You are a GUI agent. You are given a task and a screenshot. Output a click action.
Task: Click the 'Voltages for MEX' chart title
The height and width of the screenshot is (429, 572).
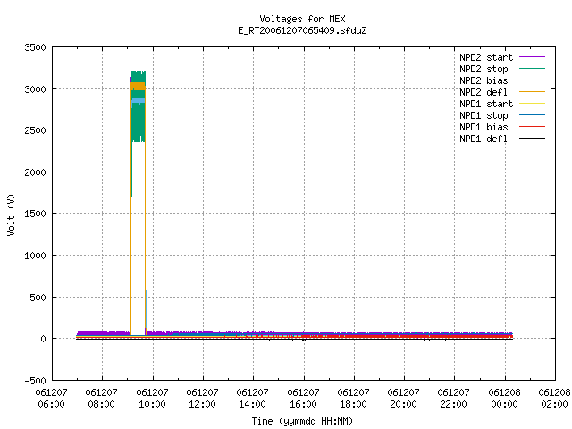click(302, 19)
